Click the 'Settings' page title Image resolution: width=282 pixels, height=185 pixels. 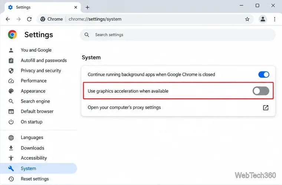tap(39, 35)
